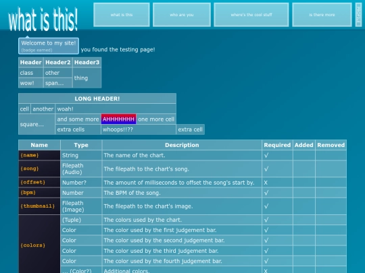This screenshot has height=273, width=365.
Task: Click the checkmark in the bpm row
Action: point(266,193)
